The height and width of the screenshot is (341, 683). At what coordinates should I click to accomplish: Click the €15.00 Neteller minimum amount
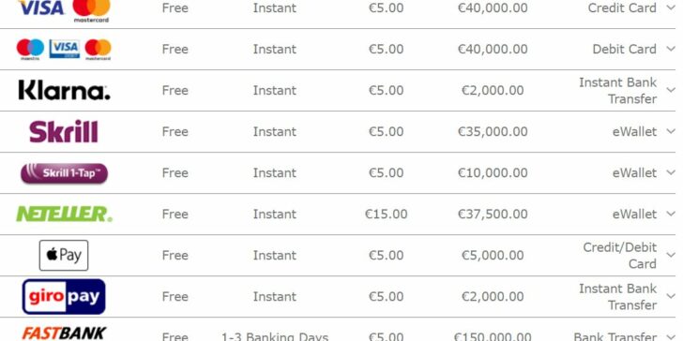click(386, 214)
